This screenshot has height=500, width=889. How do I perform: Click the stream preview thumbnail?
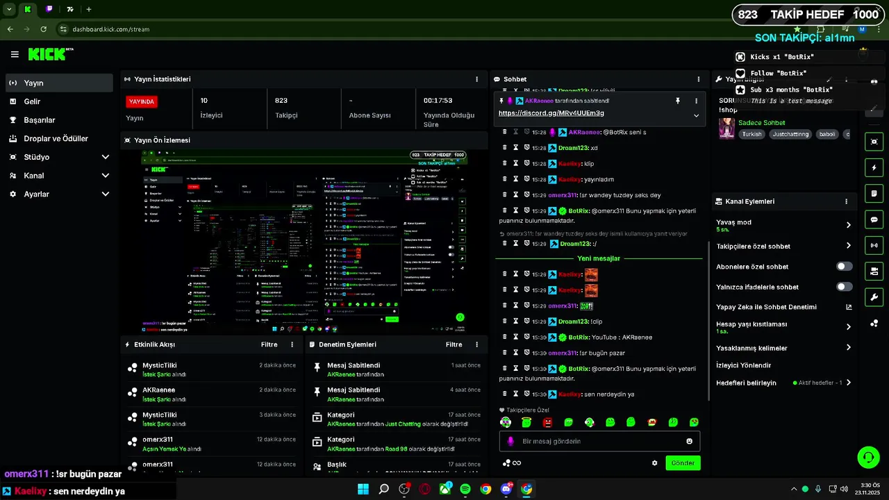304,242
